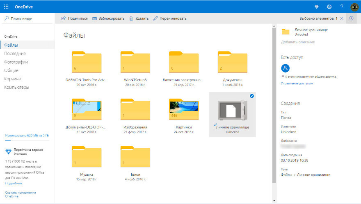Open the help question mark icon
The width and height of the screenshot is (361, 204).
coord(342,7)
